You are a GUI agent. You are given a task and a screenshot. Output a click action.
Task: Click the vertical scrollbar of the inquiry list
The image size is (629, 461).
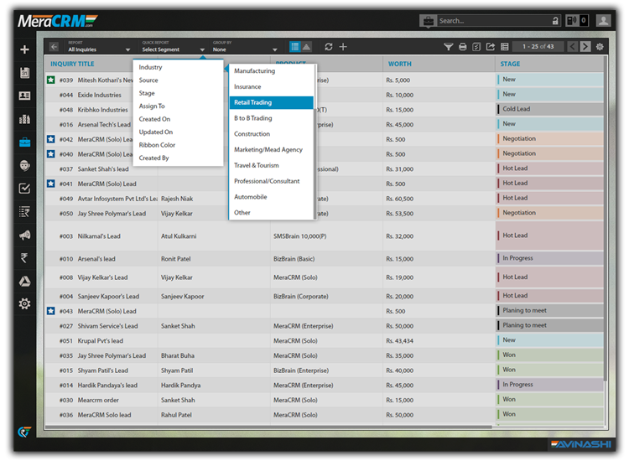(606, 219)
